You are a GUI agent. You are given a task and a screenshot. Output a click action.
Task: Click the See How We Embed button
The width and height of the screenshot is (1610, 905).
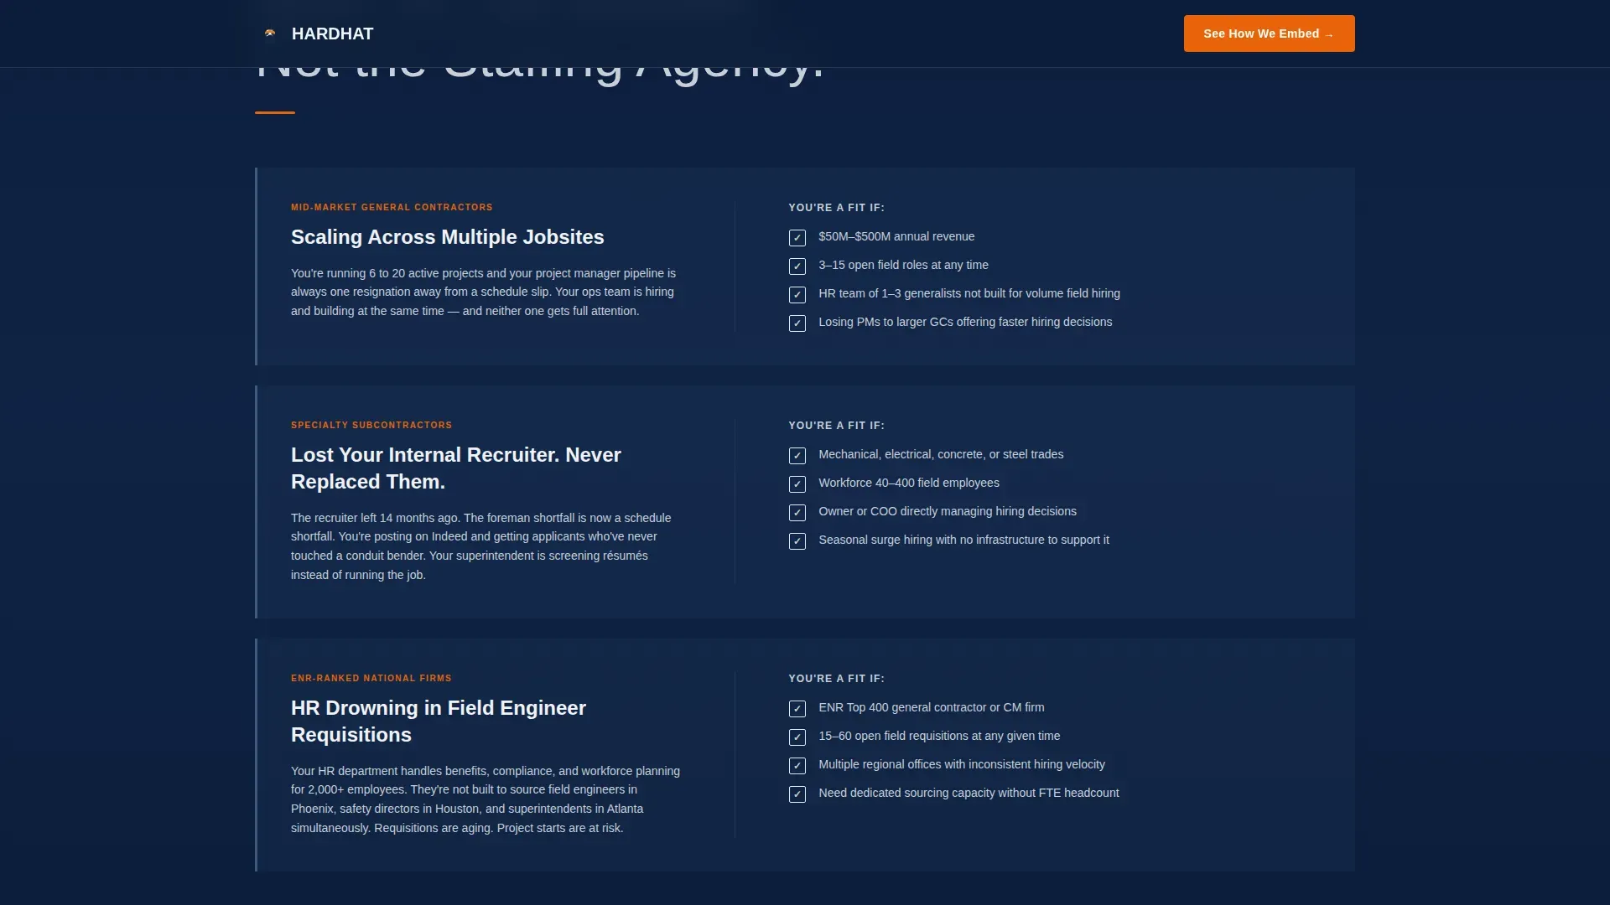coord(1269,34)
